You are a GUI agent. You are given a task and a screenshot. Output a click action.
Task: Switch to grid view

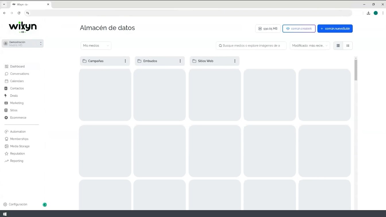(338, 46)
